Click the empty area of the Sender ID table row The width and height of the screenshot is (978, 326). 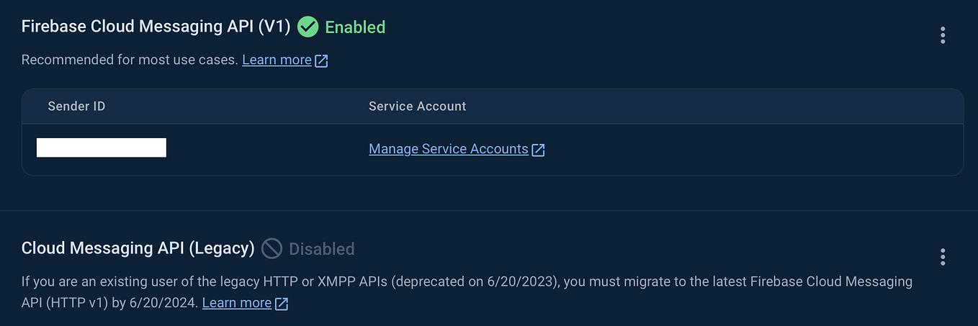pos(749,149)
